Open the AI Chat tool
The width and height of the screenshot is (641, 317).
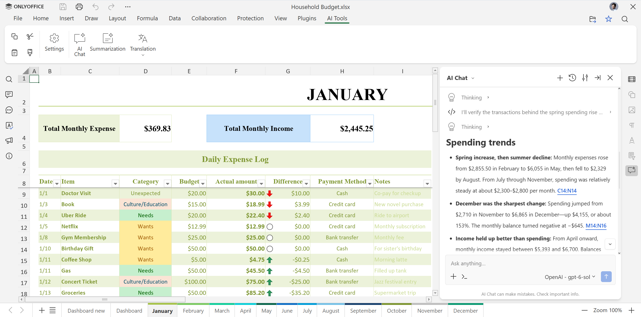click(80, 45)
